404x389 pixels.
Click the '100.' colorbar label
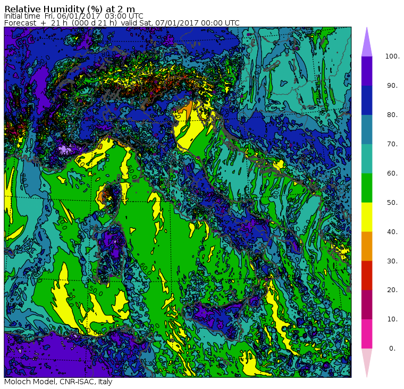click(x=392, y=56)
